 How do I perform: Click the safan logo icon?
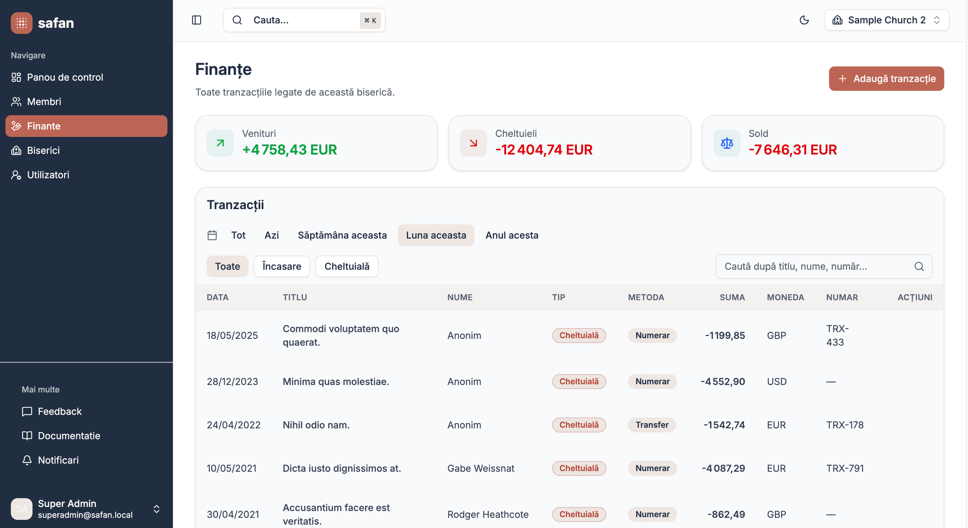21,23
